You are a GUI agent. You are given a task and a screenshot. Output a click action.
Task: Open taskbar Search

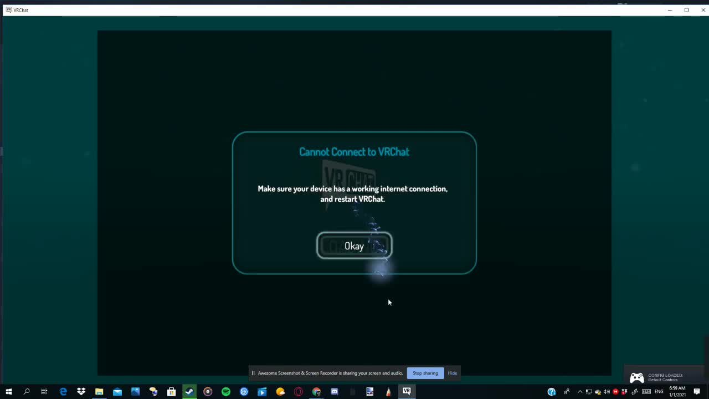(26, 392)
